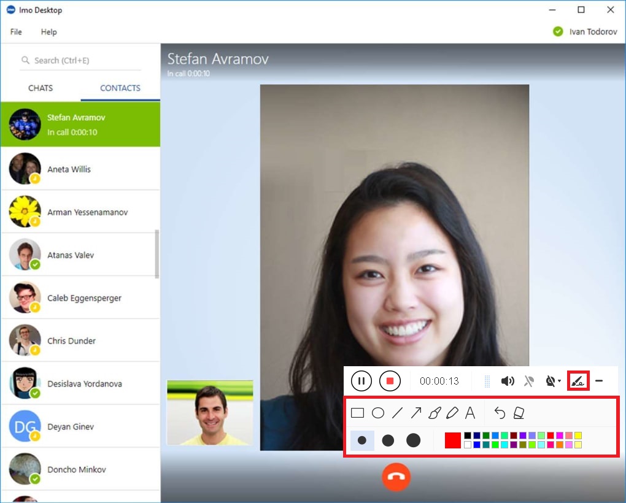This screenshot has height=503, width=626.
Task: Toggle the drawing tools panel open
Action: 578,380
